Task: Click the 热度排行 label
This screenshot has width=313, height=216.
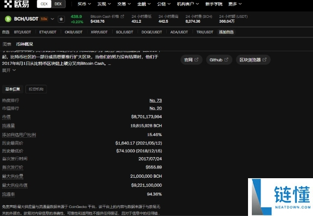Action: click(x=10, y=100)
